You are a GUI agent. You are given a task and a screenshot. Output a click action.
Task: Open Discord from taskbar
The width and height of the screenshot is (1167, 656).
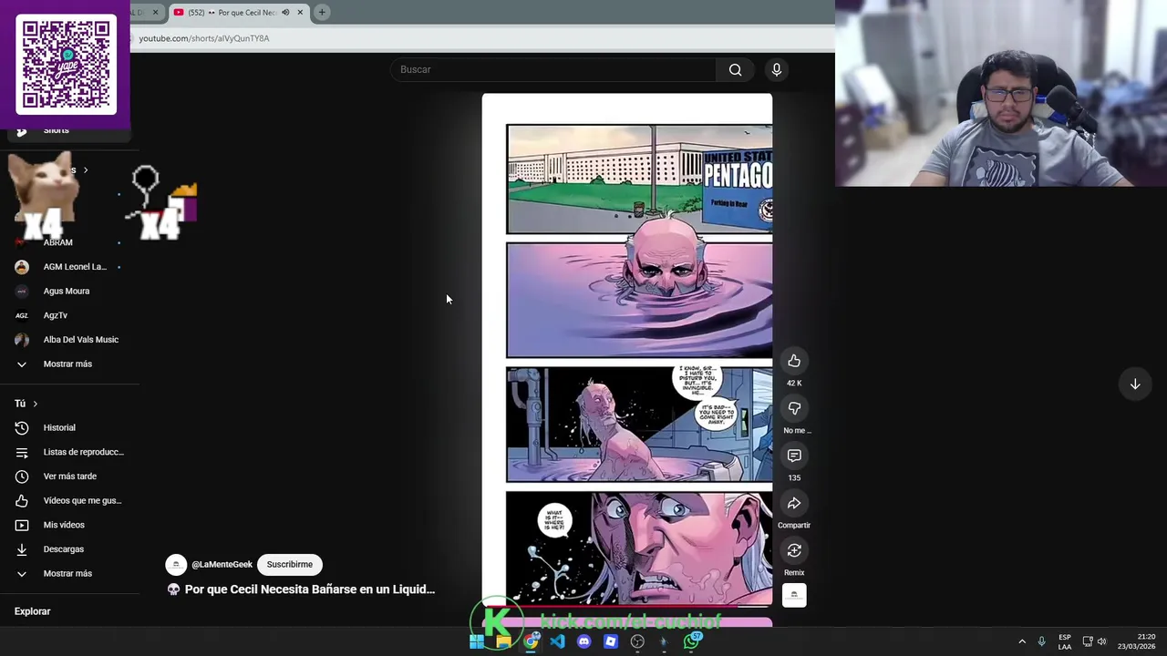pos(584,641)
